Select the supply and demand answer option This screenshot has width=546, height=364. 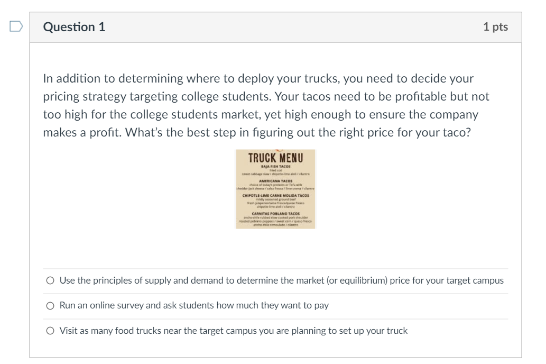[50, 280]
